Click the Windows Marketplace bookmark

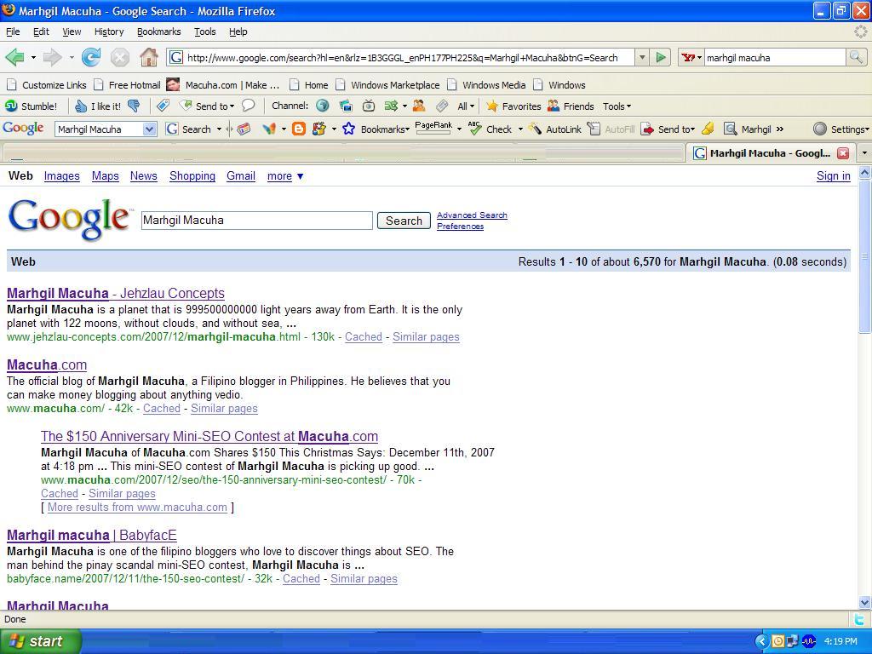(387, 85)
